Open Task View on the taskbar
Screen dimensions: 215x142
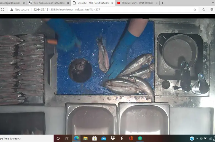point(67,138)
